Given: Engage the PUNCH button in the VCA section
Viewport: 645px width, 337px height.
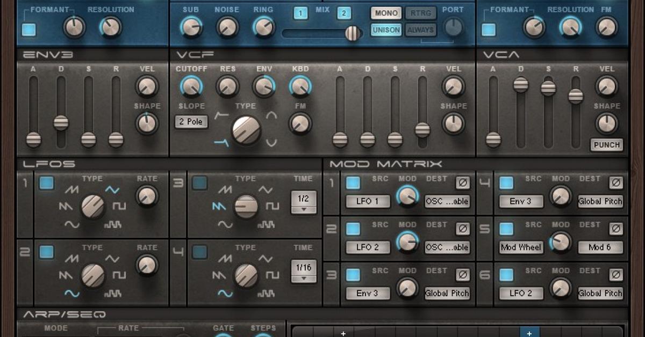Looking at the screenshot, I should click(607, 144).
